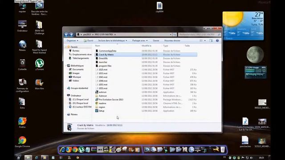Select Musique under Bibliothèques
Image resolution: width=285 pixels, height=160 pixels.
tap(75, 77)
